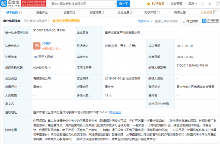Switch to the 新闻公告 tab
Screen dimensions: 220x144
[x=180, y=13]
